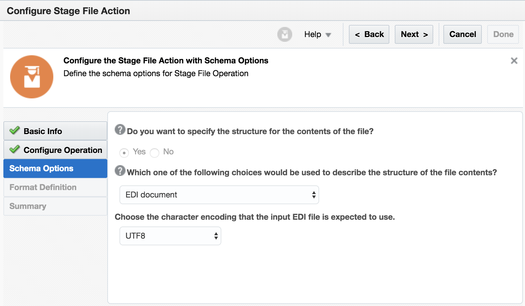This screenshot has height=306, width=525.
Task: Click the Cancel button
Action: click(x=462, y=34)
